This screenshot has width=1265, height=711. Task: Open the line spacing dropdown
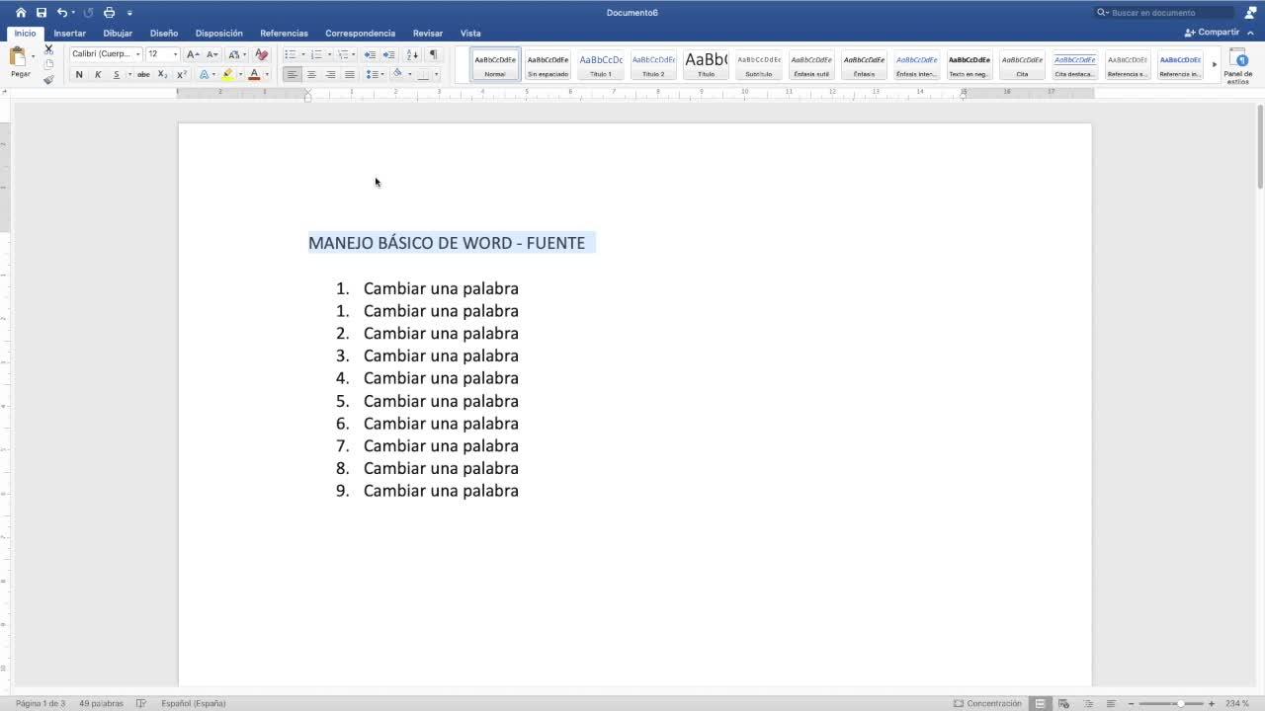(375, 75)
